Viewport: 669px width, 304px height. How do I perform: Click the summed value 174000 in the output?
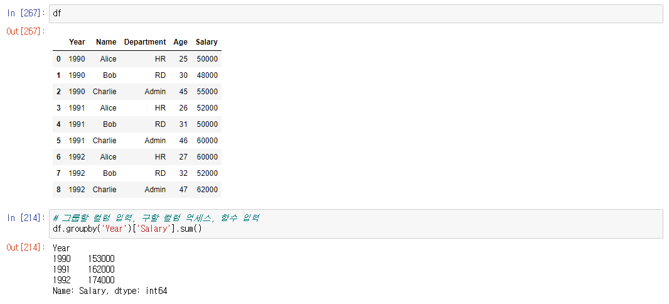[101, 280]
